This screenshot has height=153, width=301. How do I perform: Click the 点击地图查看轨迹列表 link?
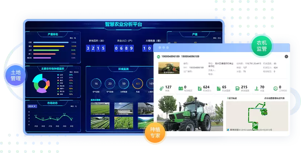(276, 98)
